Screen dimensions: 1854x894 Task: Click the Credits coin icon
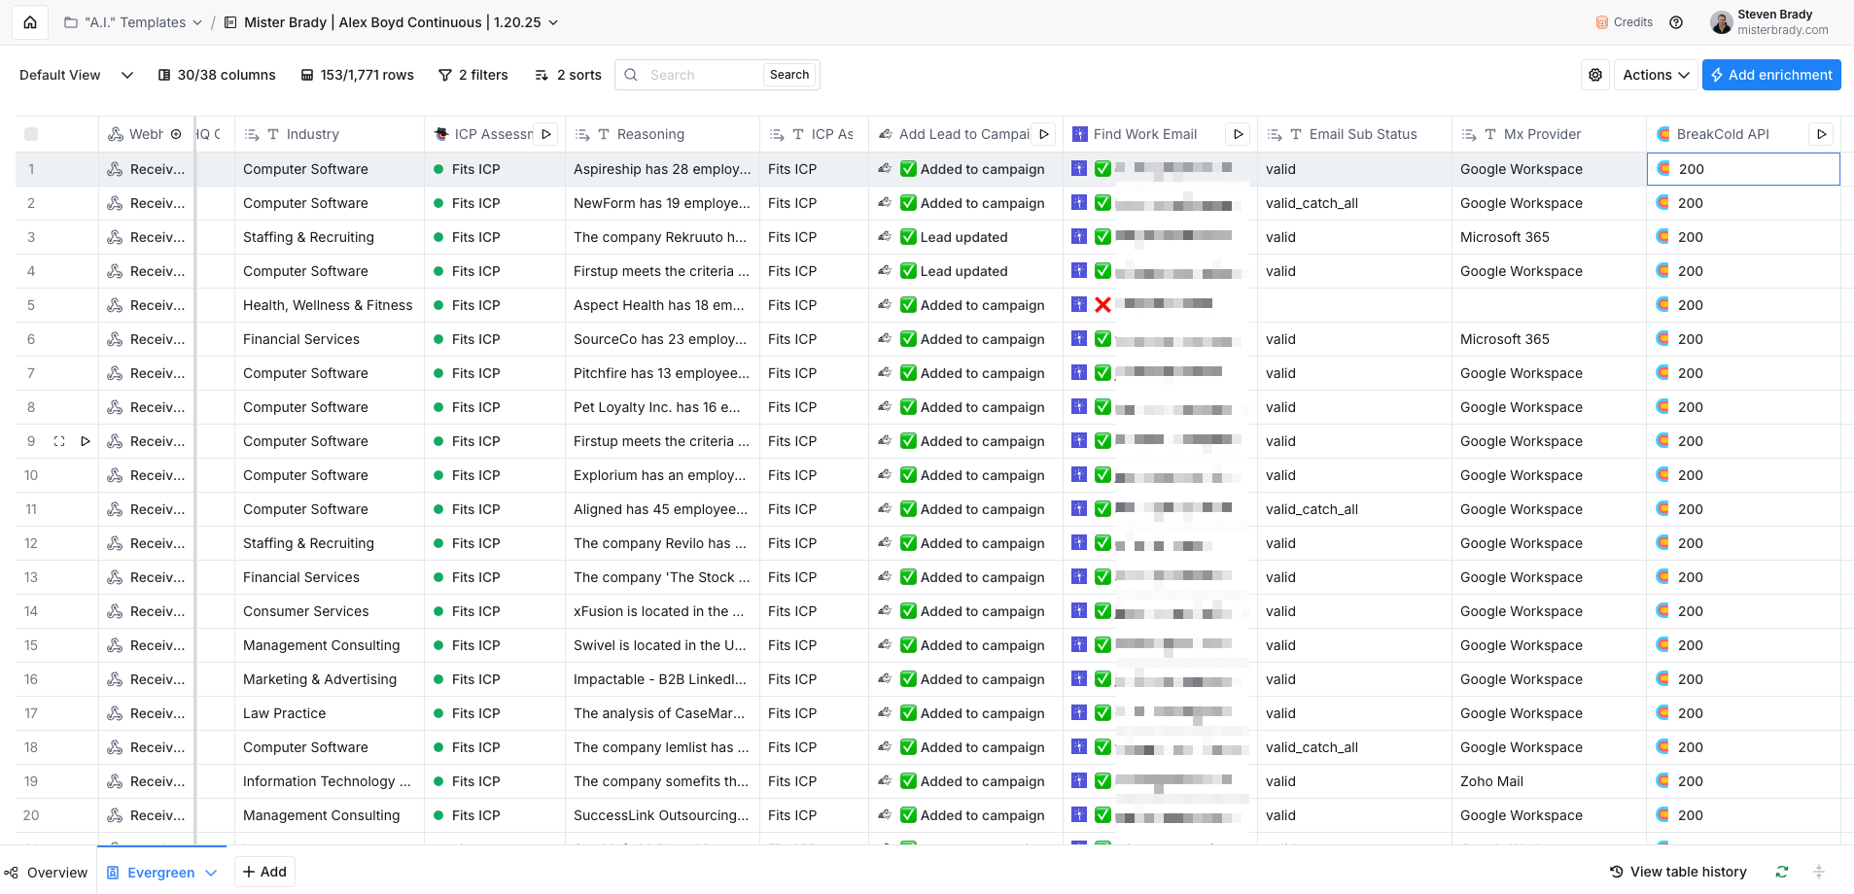[x=1602, y=22]
